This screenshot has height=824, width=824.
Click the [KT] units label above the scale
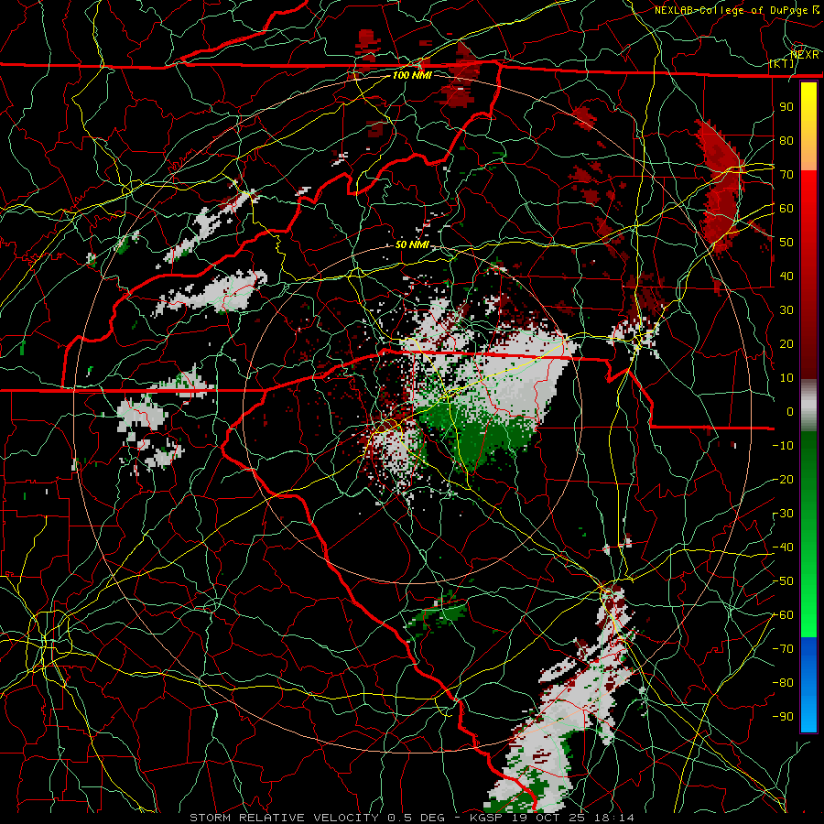click(782, 63)
